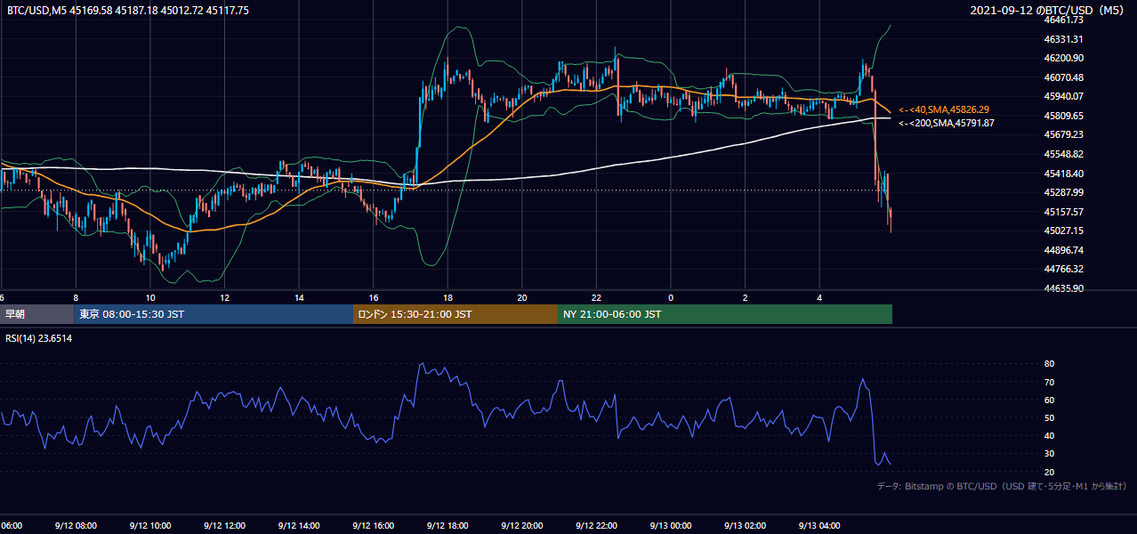Click hour marker 20 under the price chart
Screen dimensions: 1137x534
coord(522,297)
